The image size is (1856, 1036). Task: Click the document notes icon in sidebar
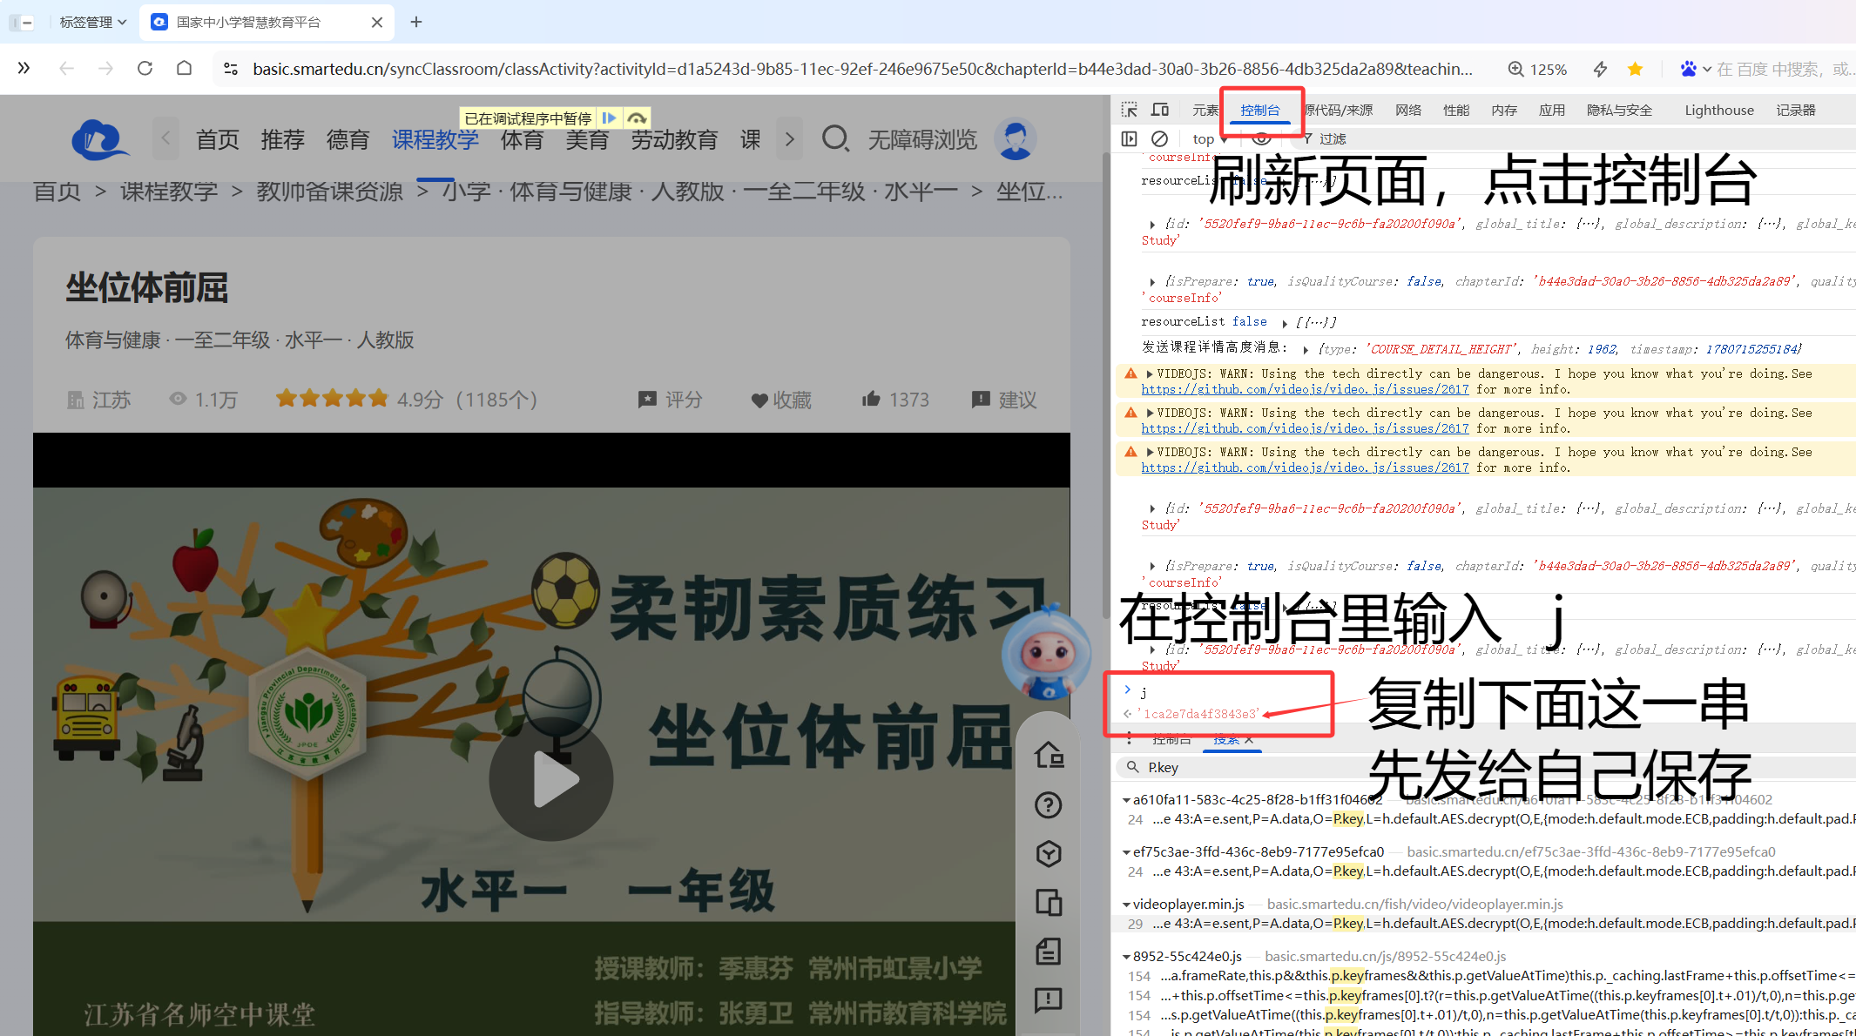(1049, 951)
